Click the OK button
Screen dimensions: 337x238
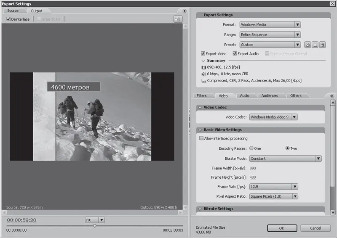coord(282,228)
